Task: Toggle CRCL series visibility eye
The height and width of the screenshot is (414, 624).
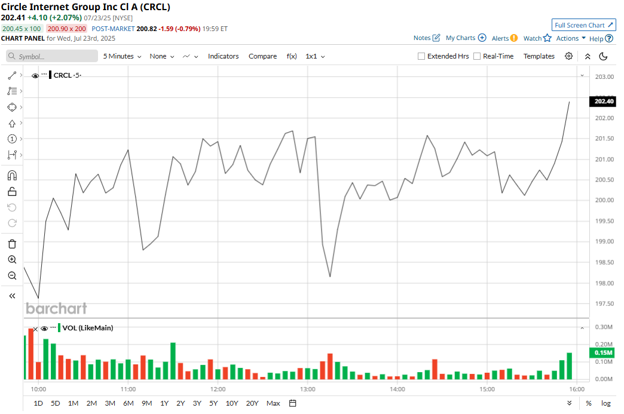Action: coord(35,75)
